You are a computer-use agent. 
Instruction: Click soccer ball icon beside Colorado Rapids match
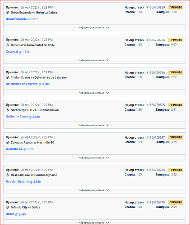(7, 142)
